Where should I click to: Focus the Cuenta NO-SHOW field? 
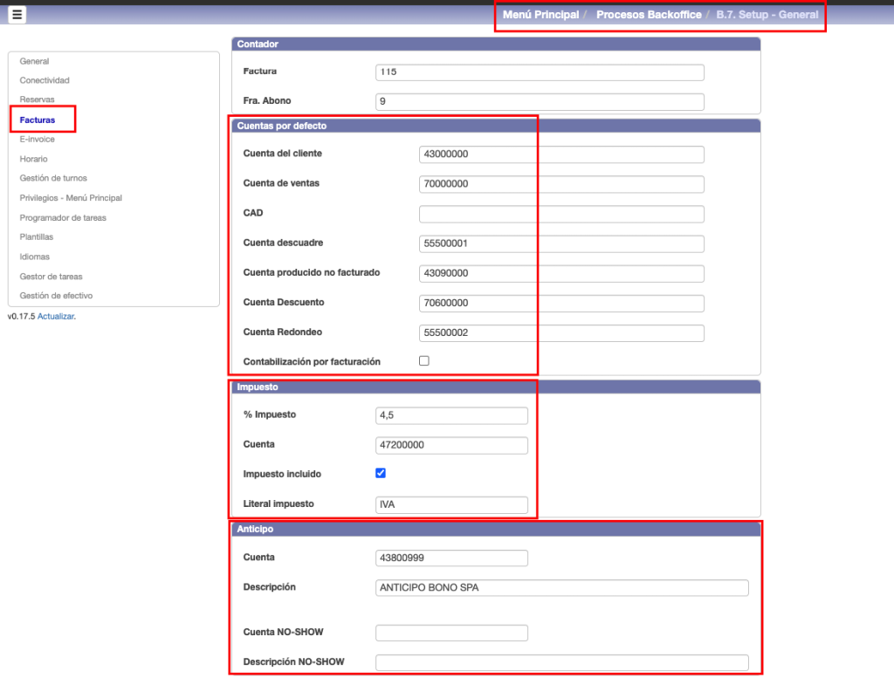451,633
